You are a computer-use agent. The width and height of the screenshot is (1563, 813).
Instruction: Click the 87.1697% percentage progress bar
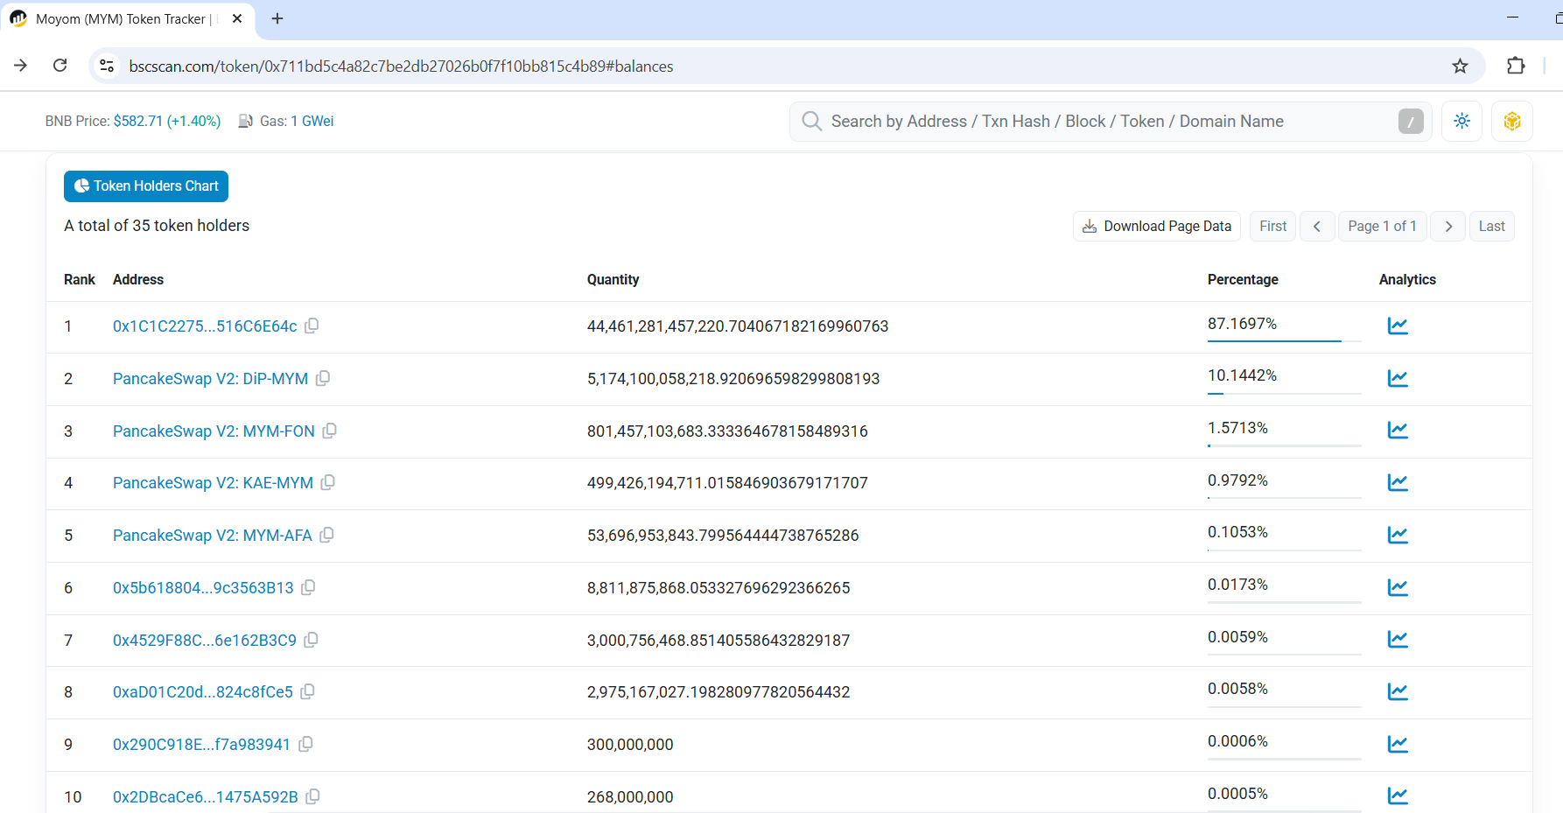(x=1284, y=340)
